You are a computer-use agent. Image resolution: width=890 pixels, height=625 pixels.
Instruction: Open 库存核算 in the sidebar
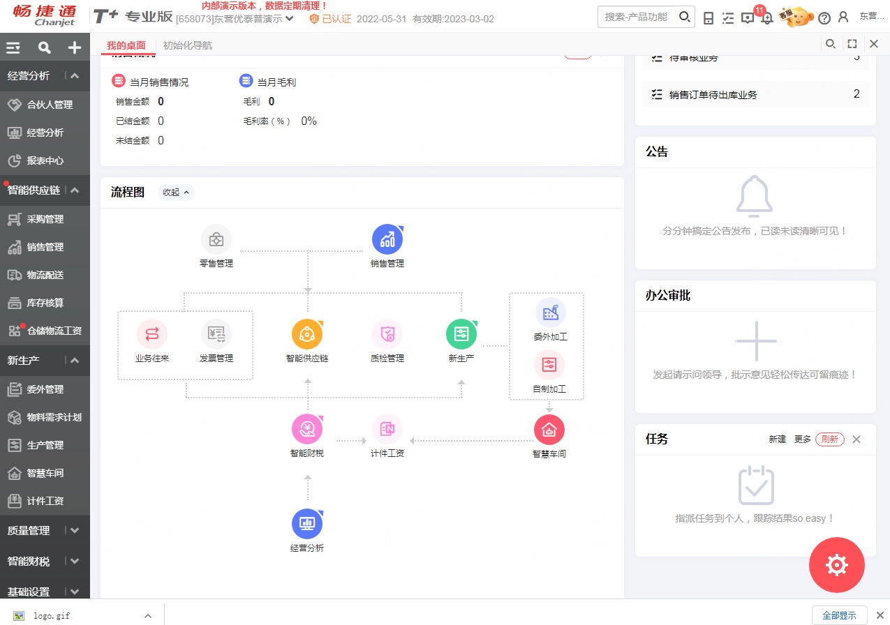coord(45,303)
